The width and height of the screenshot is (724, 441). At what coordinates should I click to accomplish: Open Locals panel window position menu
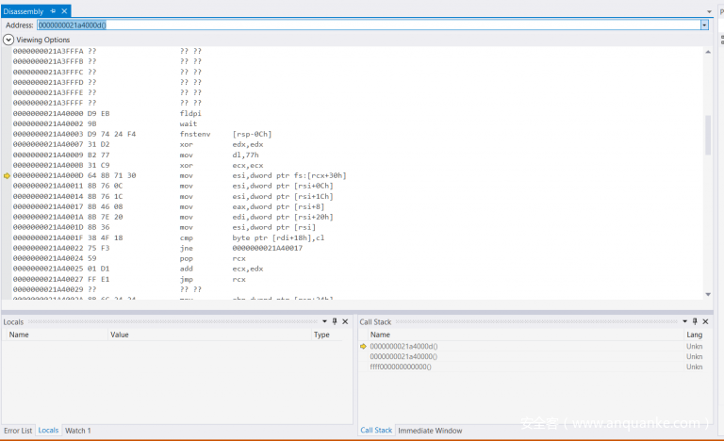[x=324, y=321]
